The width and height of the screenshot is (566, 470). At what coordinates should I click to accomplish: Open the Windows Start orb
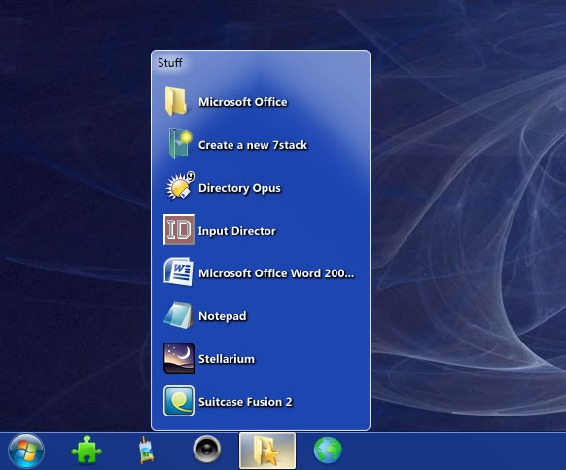point(26,451)
